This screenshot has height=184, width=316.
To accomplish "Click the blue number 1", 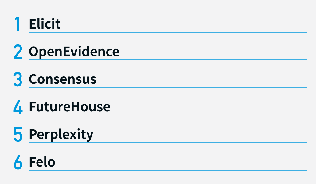I will (x=18, y=24).
